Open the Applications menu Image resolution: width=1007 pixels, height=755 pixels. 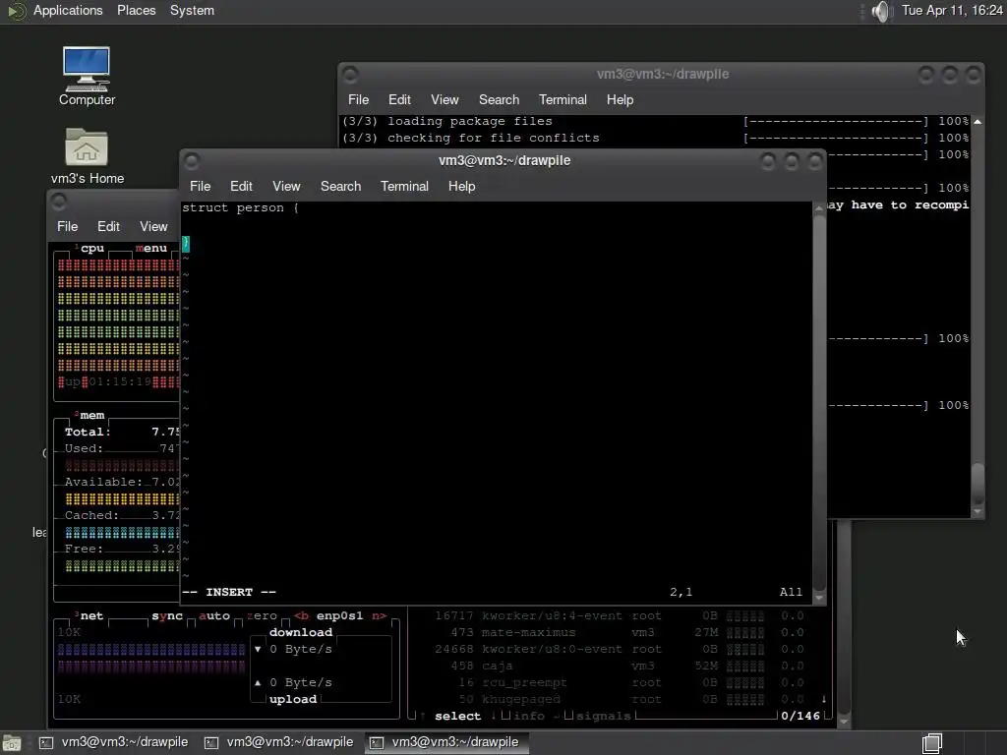point(68,10)
